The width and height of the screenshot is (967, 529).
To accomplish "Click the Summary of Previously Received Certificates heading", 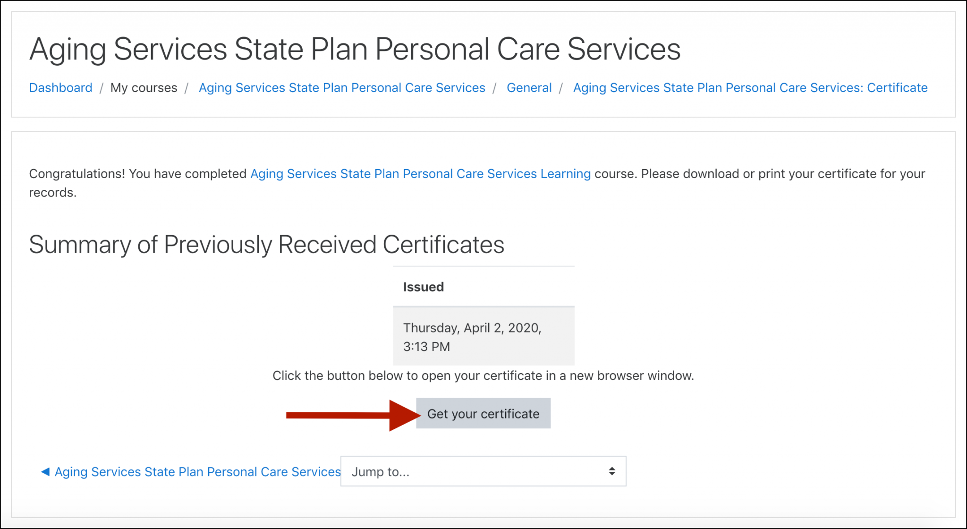I will [267, 245].
